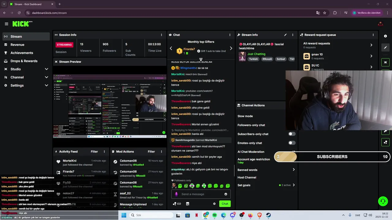Image resolution: width=392 pixels, height=220 pixels.
Task: Click Host Channel action
Action: 247,177
